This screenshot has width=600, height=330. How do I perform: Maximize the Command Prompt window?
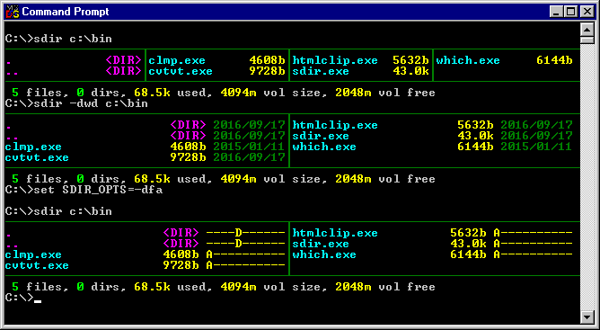tap(570, 12)
